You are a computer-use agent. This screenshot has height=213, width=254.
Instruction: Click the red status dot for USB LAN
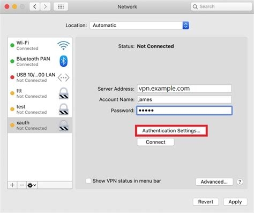(x=12, y=77)
